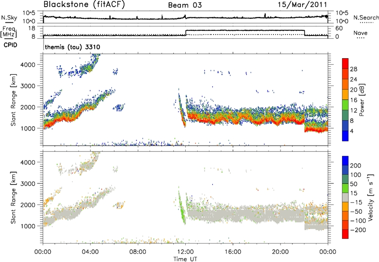The height and width of the screenshot is (262, 379).
Task: Click the "100" velocity colorbar label
Action: [356, 175]
